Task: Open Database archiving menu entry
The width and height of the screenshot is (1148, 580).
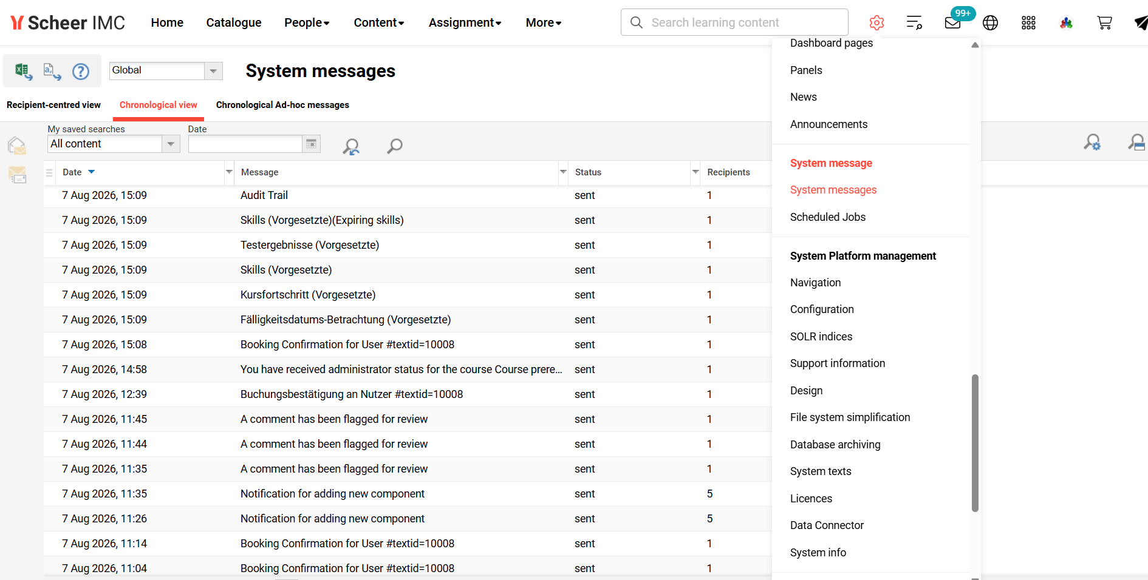Action: (835, 445)
